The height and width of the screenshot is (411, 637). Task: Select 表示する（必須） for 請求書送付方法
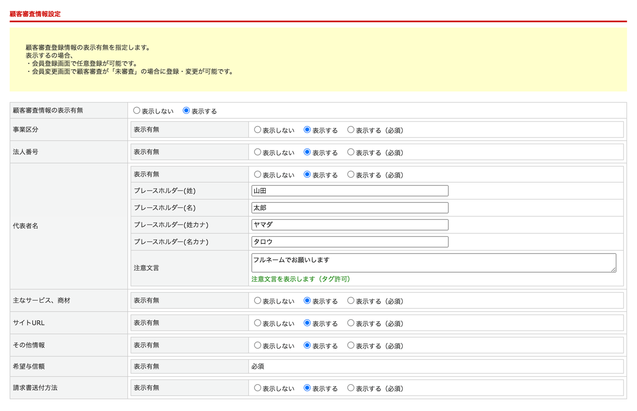tap(350, 388)
